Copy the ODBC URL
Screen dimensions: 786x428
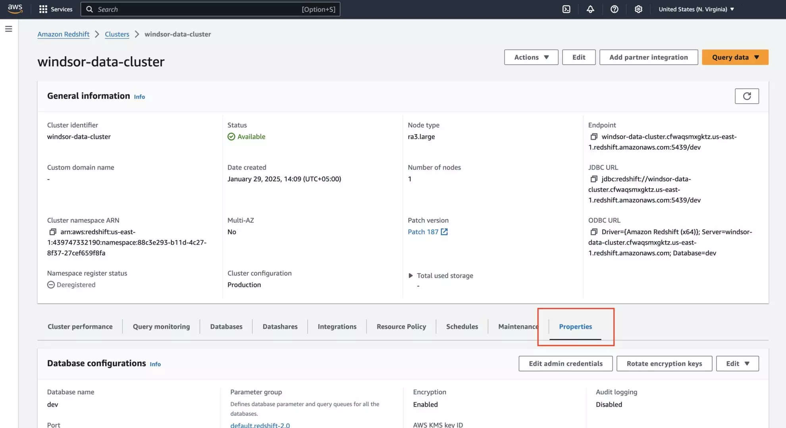click(594, 232)
